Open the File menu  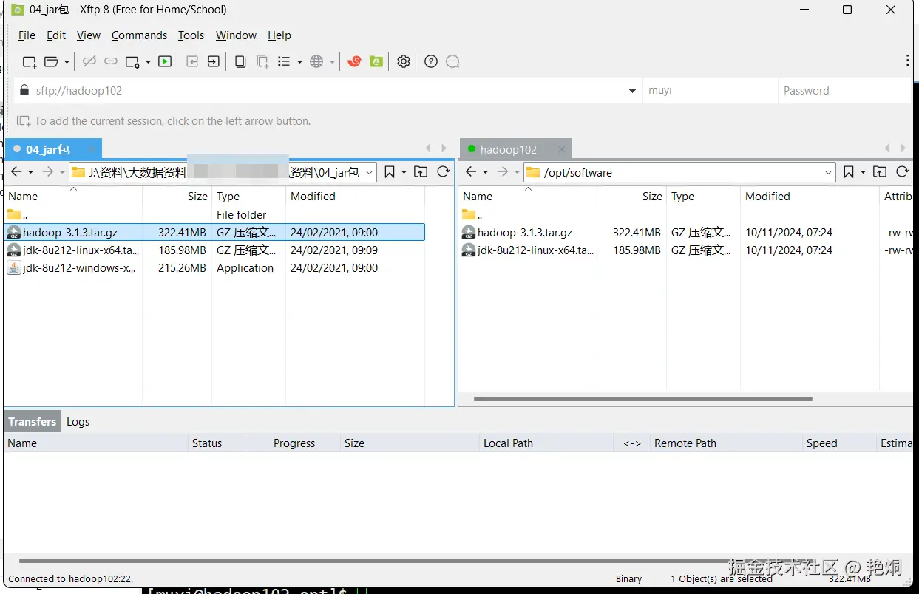[x=27, y=35]
